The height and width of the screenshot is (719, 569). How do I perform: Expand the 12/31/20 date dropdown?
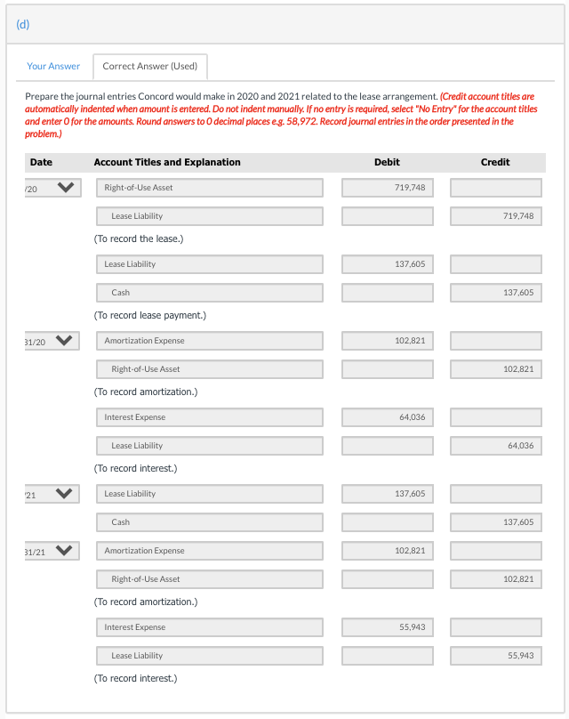coord(49,340)
